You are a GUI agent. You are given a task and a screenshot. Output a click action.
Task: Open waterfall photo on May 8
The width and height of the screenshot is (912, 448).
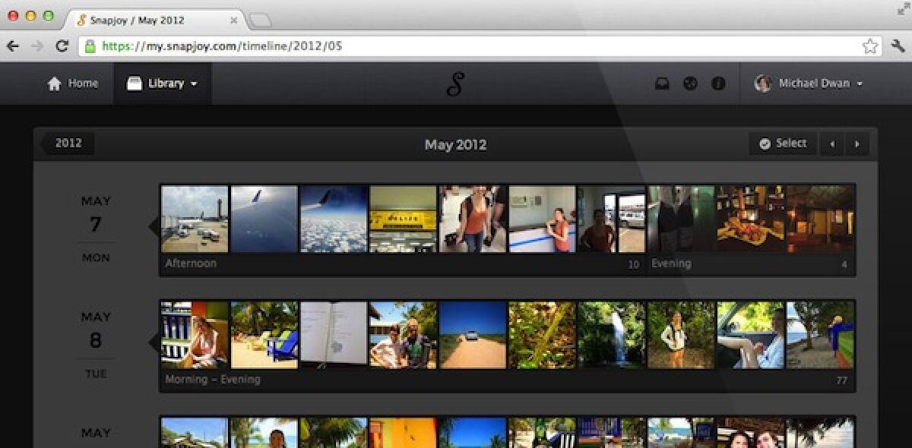point(612,335)
